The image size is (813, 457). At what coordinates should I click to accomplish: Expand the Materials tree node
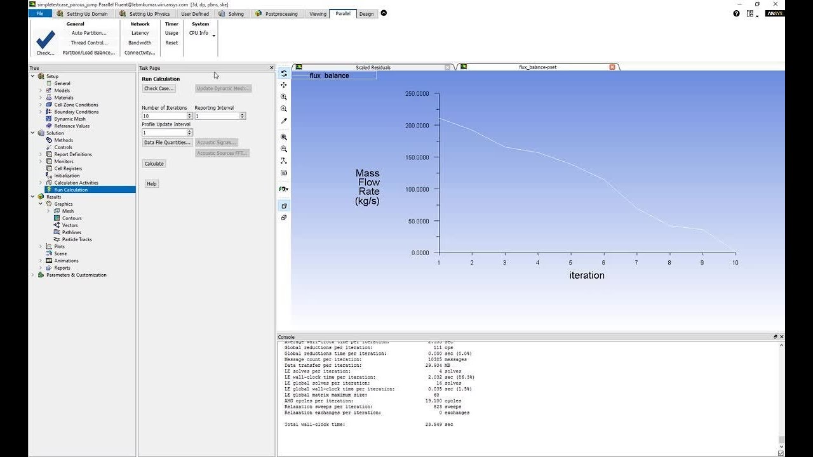pos(41,98)
